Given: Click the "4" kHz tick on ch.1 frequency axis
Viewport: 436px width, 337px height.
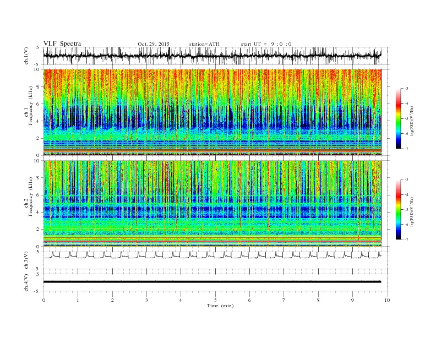Looking at the screenshot, I should click(x=39, y=121).
